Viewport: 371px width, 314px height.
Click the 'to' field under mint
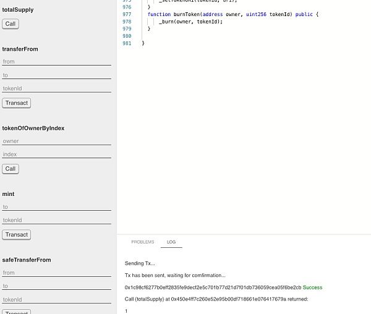[x=56, y=207]
